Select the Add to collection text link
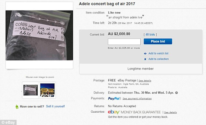Screen dimensions: 206x125 158,59
